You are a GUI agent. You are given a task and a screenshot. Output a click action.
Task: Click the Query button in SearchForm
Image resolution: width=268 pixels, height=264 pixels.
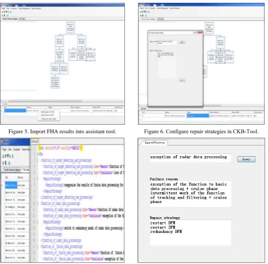pos(246,159)
